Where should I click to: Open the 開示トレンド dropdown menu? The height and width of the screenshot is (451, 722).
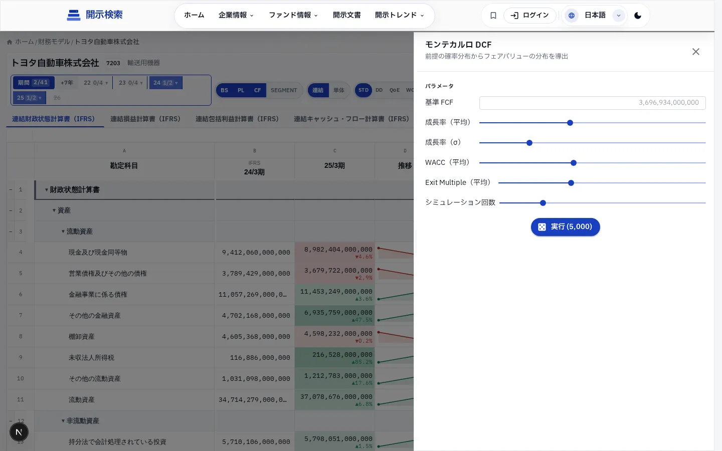pos(400,15)
